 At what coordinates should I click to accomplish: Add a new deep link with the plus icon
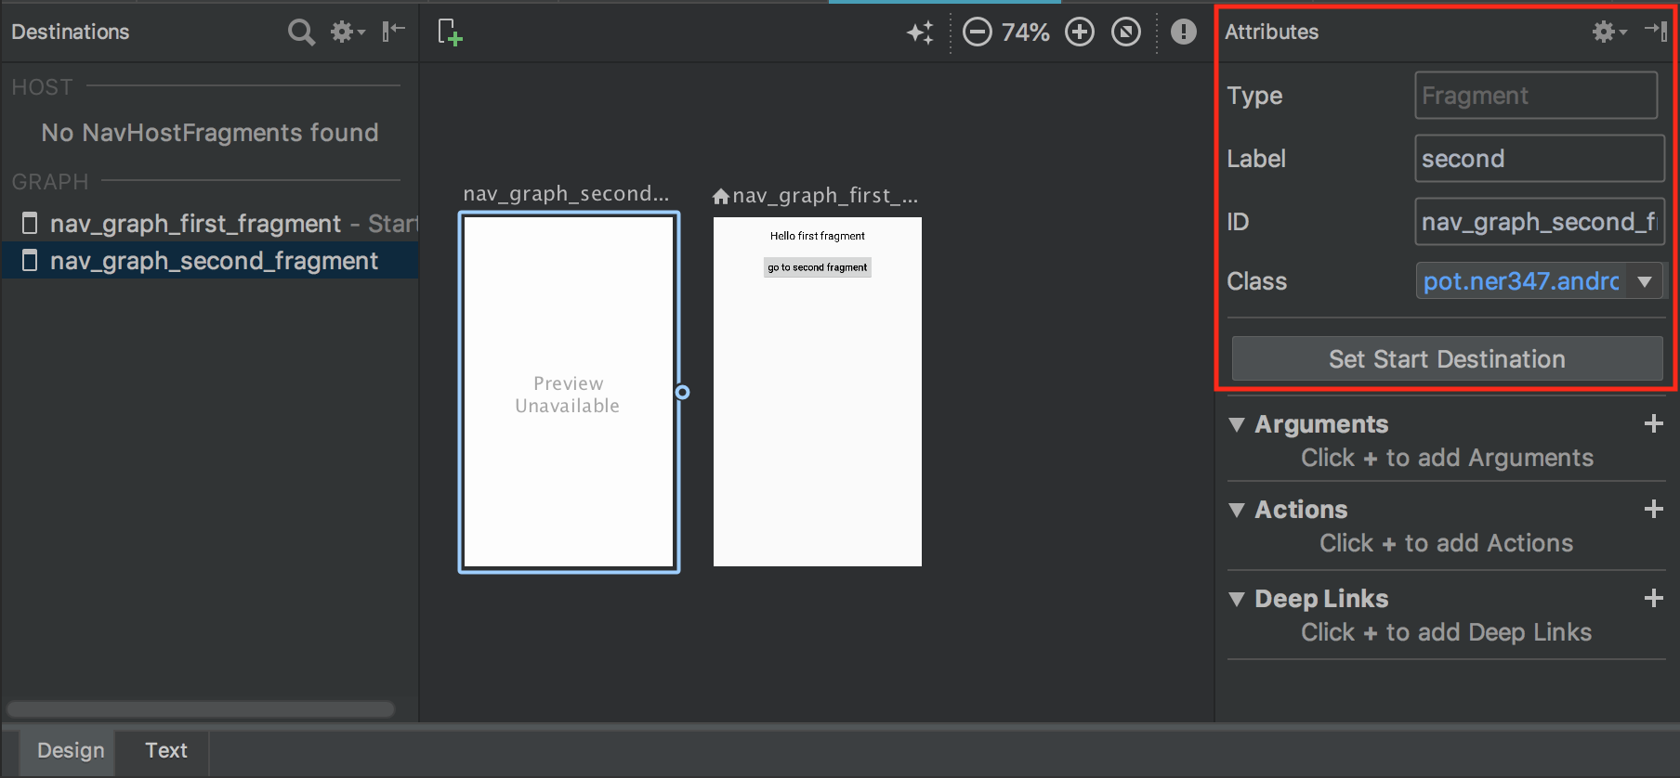pyautogui.click(x=1653, y=598)
